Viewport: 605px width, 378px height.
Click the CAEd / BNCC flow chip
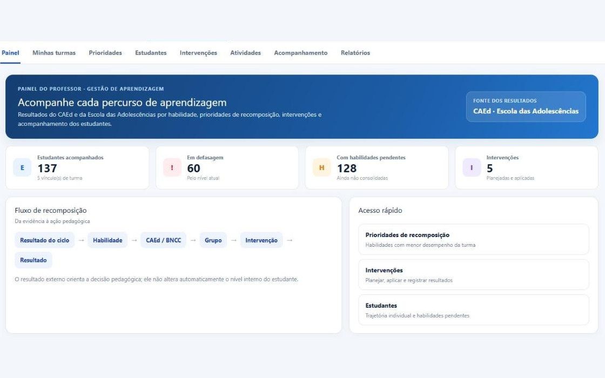pyautogui.click(x=164, y=240)
